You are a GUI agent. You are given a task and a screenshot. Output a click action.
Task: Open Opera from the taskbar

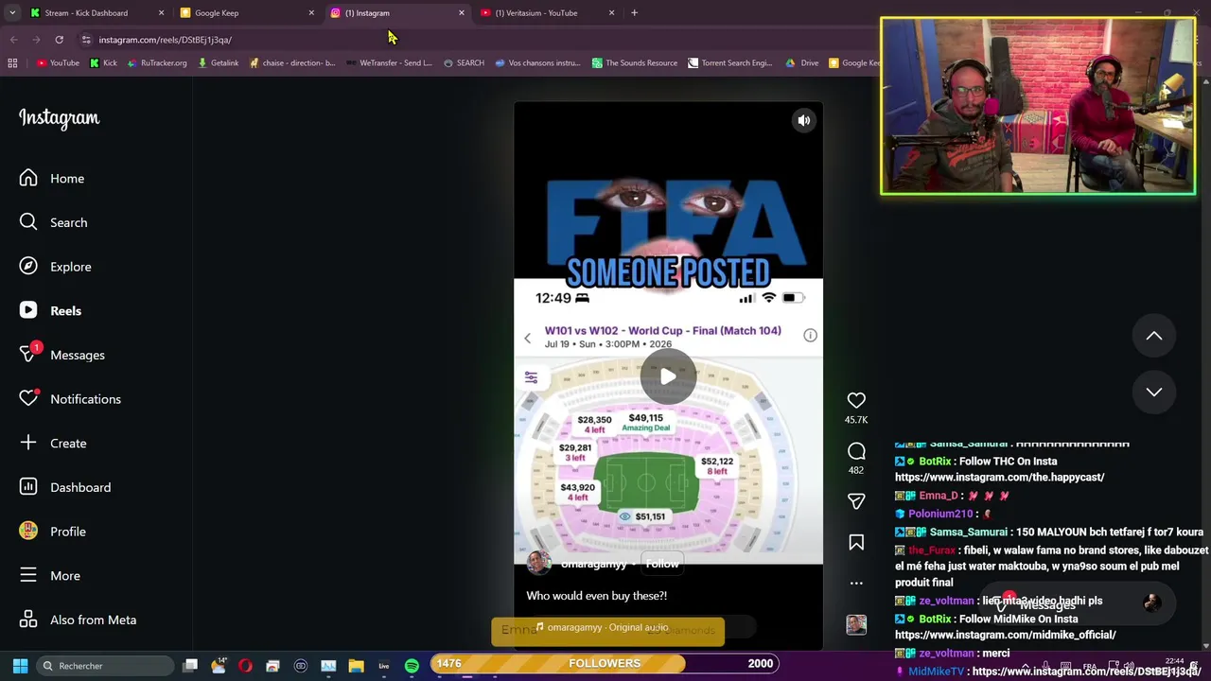(245, 666)
